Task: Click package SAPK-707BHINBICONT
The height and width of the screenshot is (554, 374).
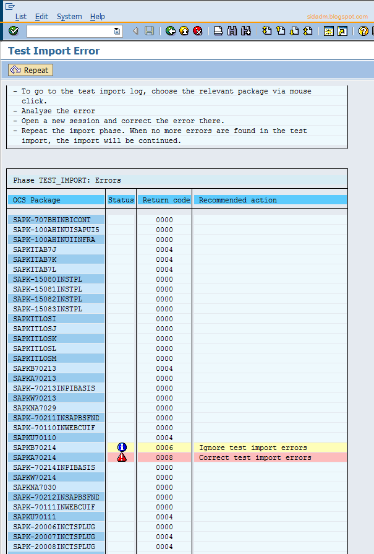Action: tap(52, 220)
